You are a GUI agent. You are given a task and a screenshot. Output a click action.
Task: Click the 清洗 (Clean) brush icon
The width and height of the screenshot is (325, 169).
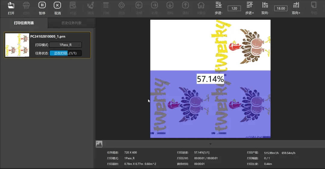[90, 5]
